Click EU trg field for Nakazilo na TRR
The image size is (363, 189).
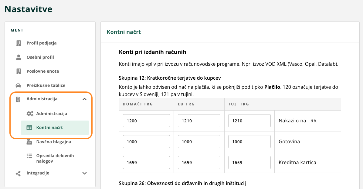[x=199, y=121]
